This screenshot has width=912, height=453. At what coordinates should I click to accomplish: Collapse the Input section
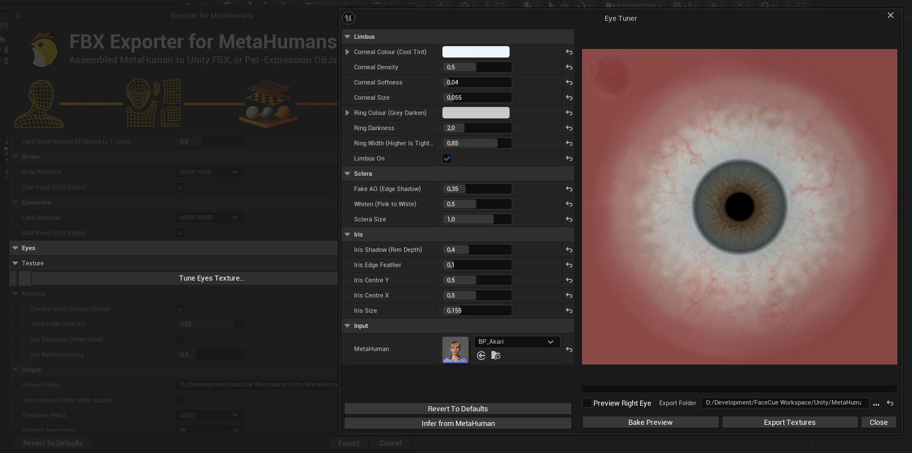click(x=347, y=326)
